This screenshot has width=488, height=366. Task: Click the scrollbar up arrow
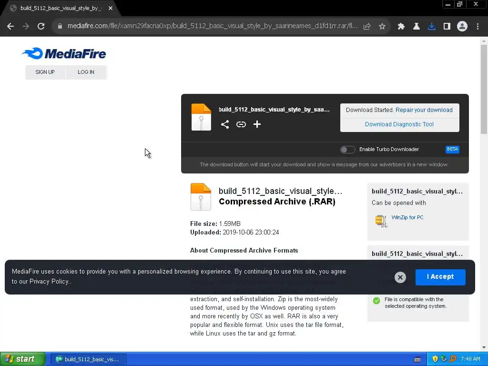coord(484,41)
